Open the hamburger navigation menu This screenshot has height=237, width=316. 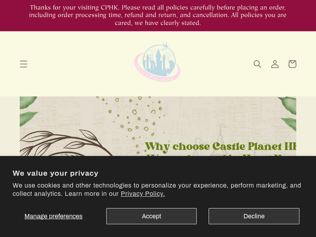tap(24, 64)
